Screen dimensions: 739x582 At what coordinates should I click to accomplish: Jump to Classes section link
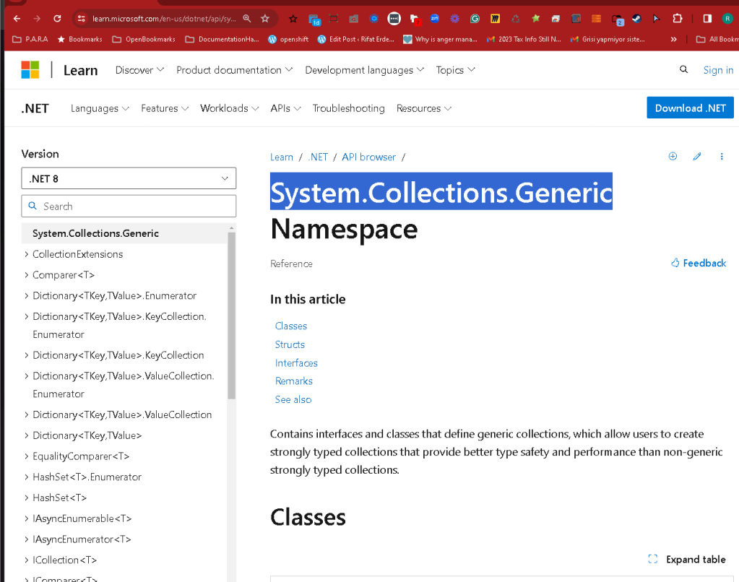(291, 326)
